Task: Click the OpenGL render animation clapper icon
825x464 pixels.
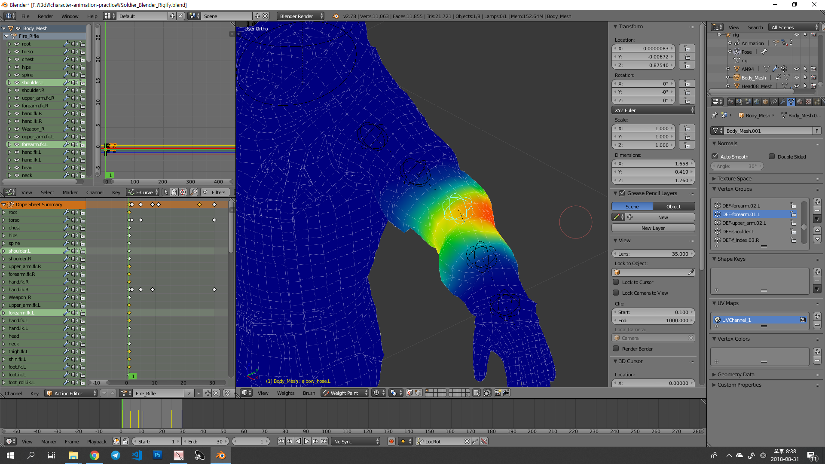Action: click(507, 393)
